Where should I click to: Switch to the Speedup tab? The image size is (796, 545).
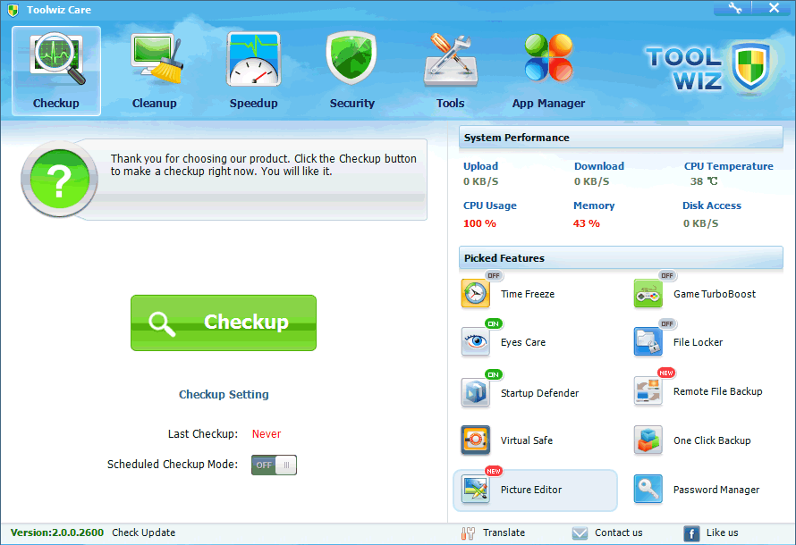(x=253, y=71)
